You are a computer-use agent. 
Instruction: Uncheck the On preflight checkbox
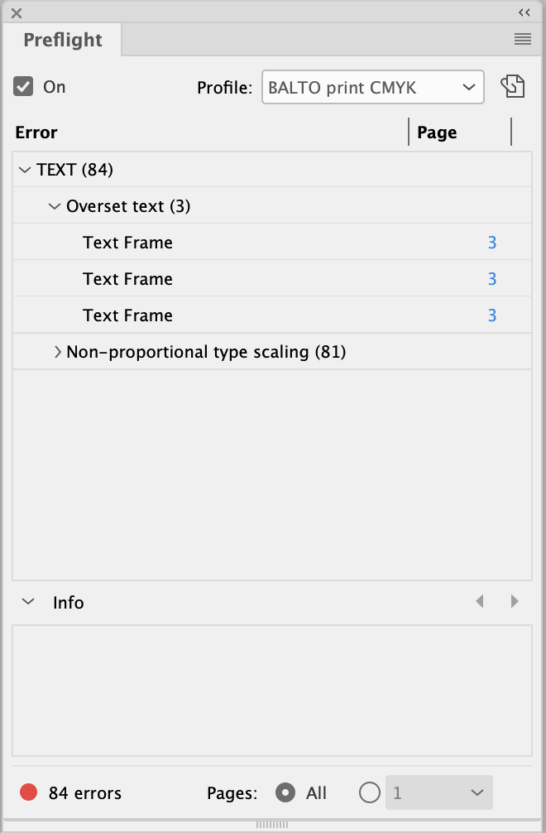[x=24, y=86]
